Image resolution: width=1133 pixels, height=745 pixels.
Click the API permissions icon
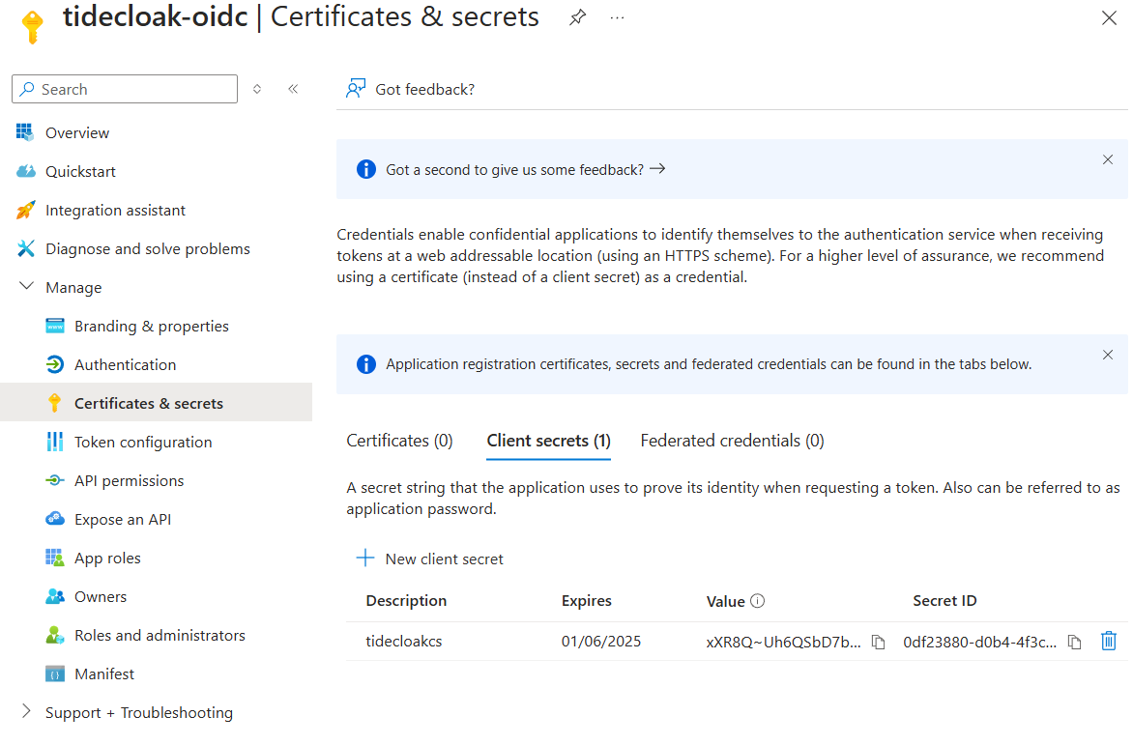pos(55,480)
